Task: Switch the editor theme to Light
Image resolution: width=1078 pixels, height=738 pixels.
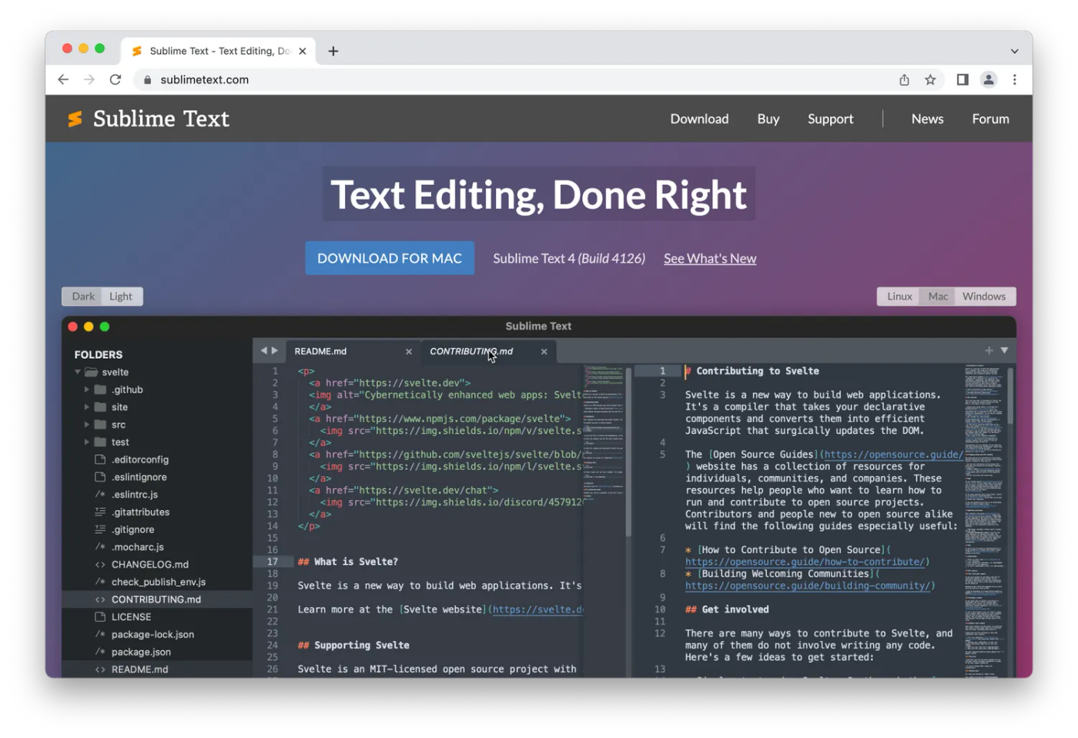Action: point(120,296)
